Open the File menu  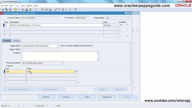click(2, 6)
